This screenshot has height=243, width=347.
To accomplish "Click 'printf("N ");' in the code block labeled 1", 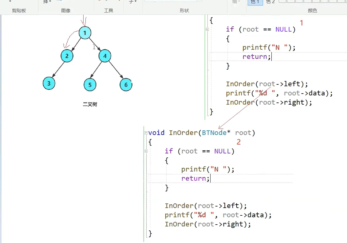I will 269,48.
